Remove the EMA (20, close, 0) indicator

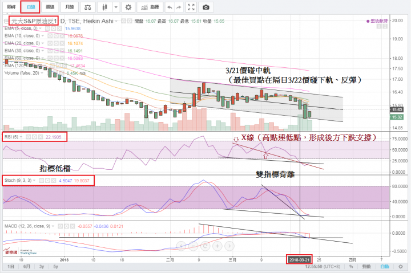click(x=62, y=43)
